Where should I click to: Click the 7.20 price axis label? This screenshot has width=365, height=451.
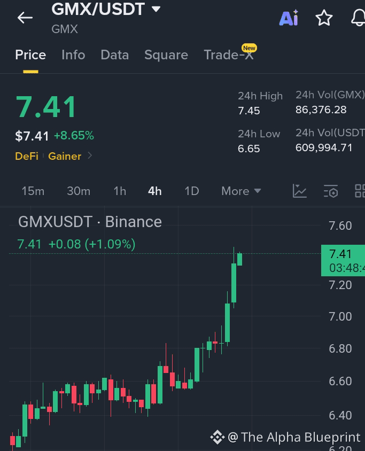click(340, 285)
